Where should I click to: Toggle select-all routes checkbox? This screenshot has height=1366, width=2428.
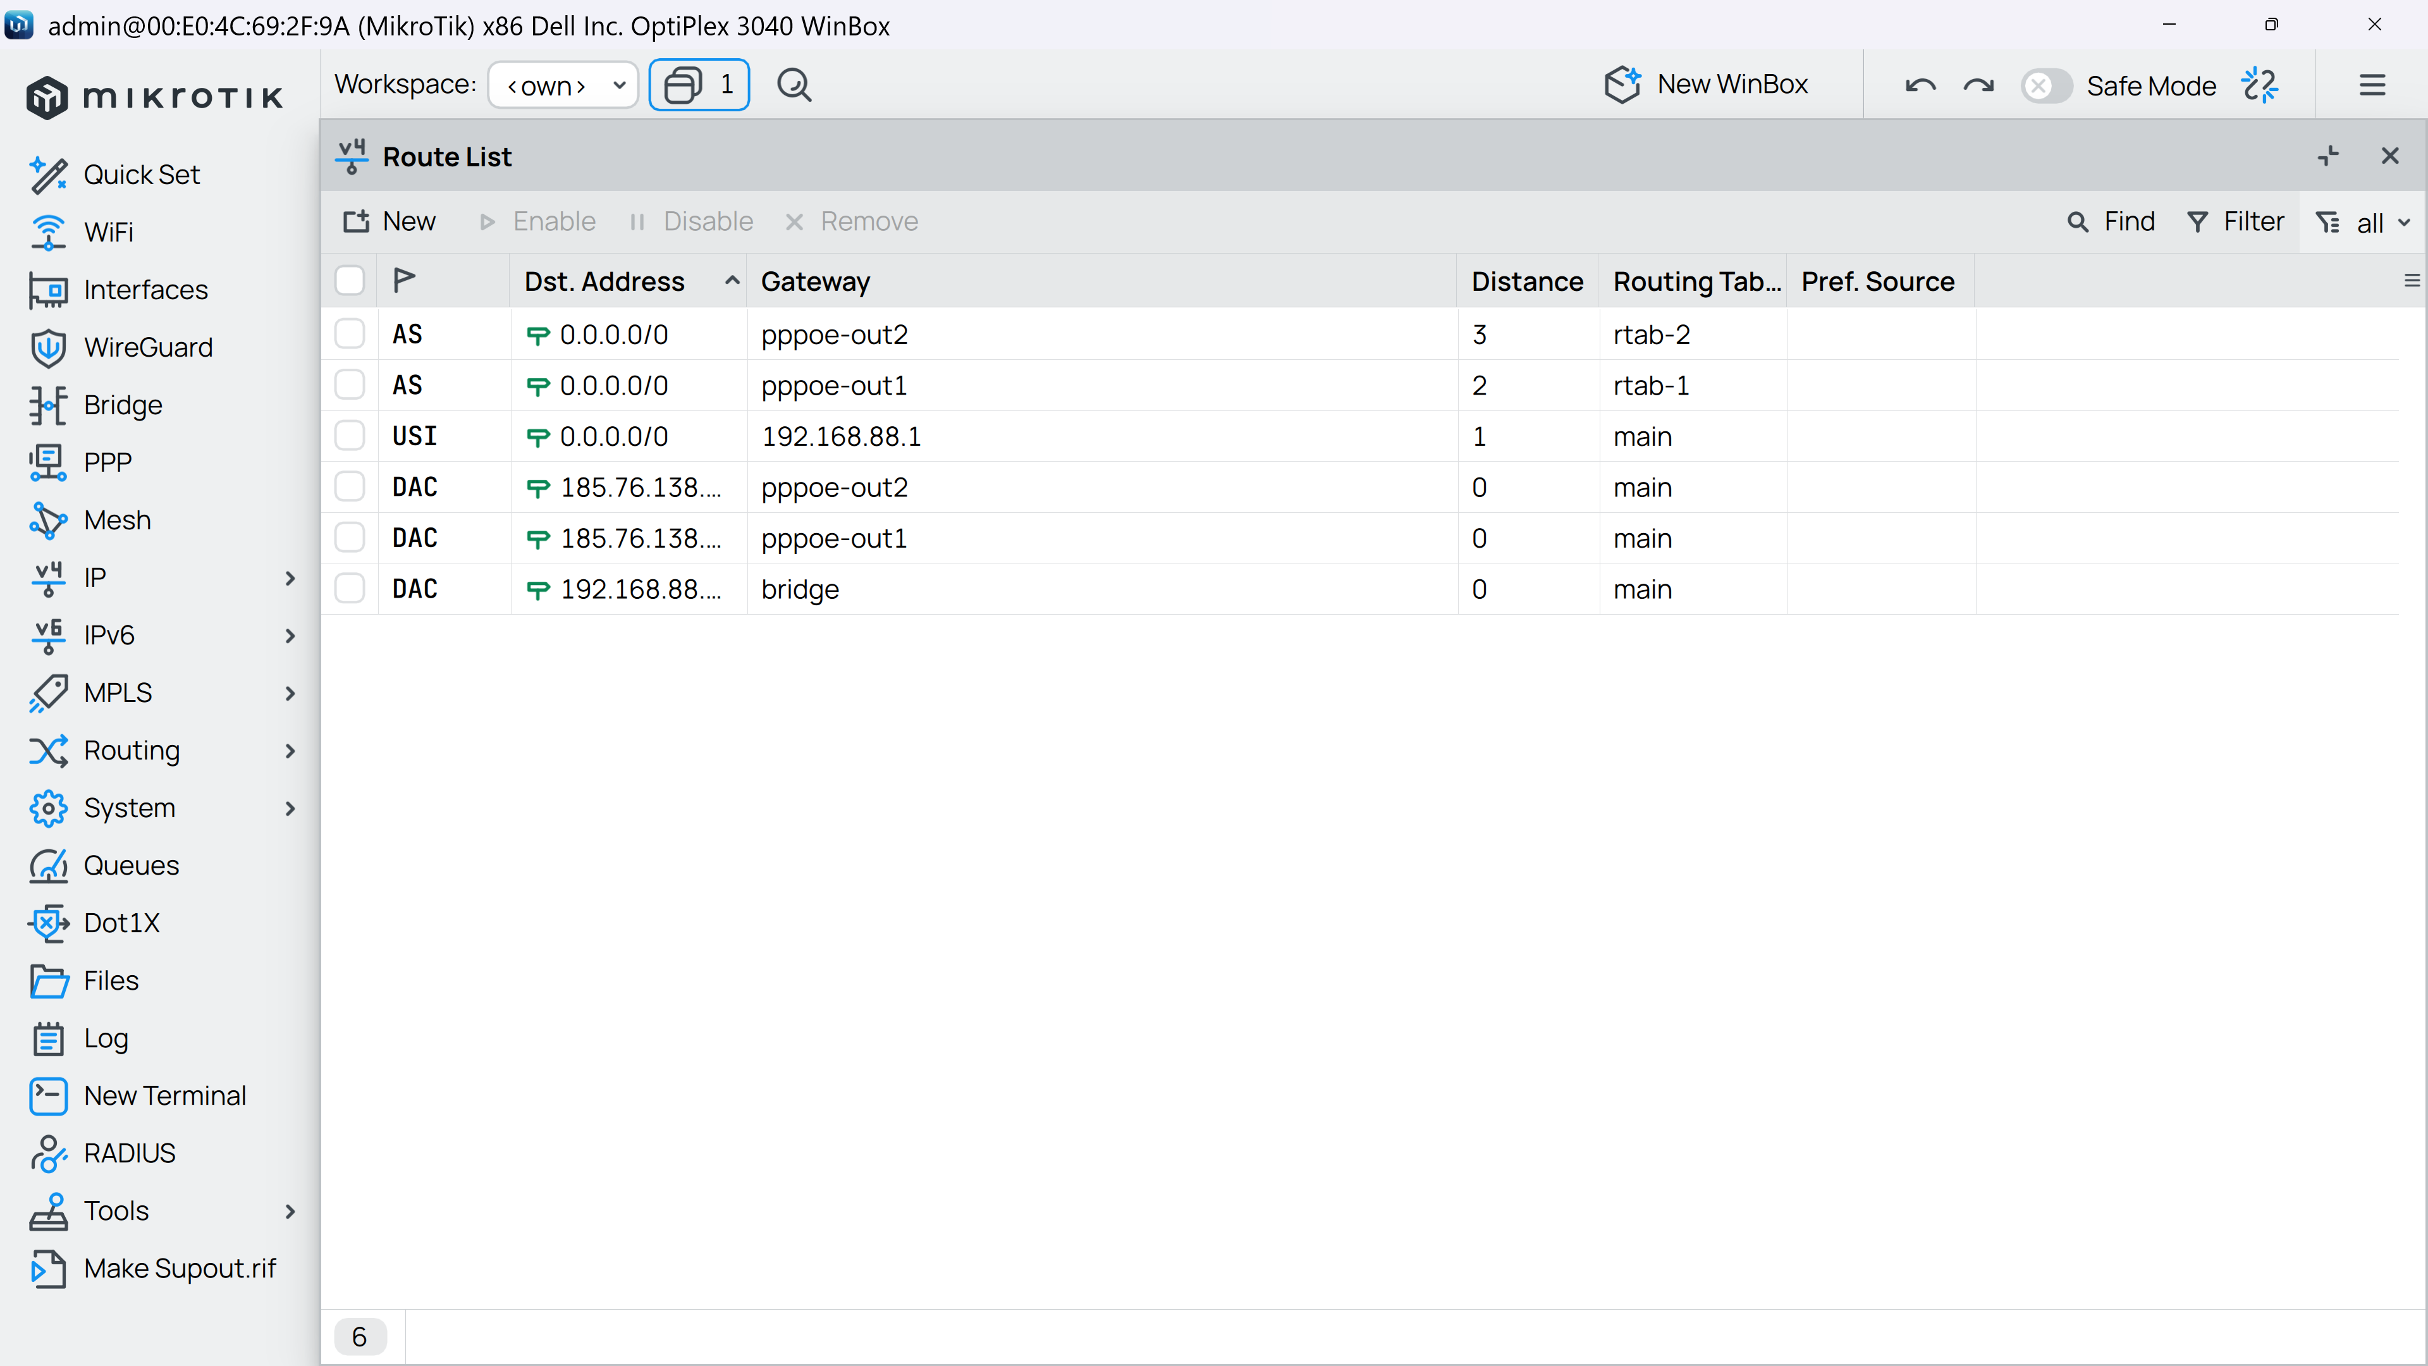tap(350, 280)
